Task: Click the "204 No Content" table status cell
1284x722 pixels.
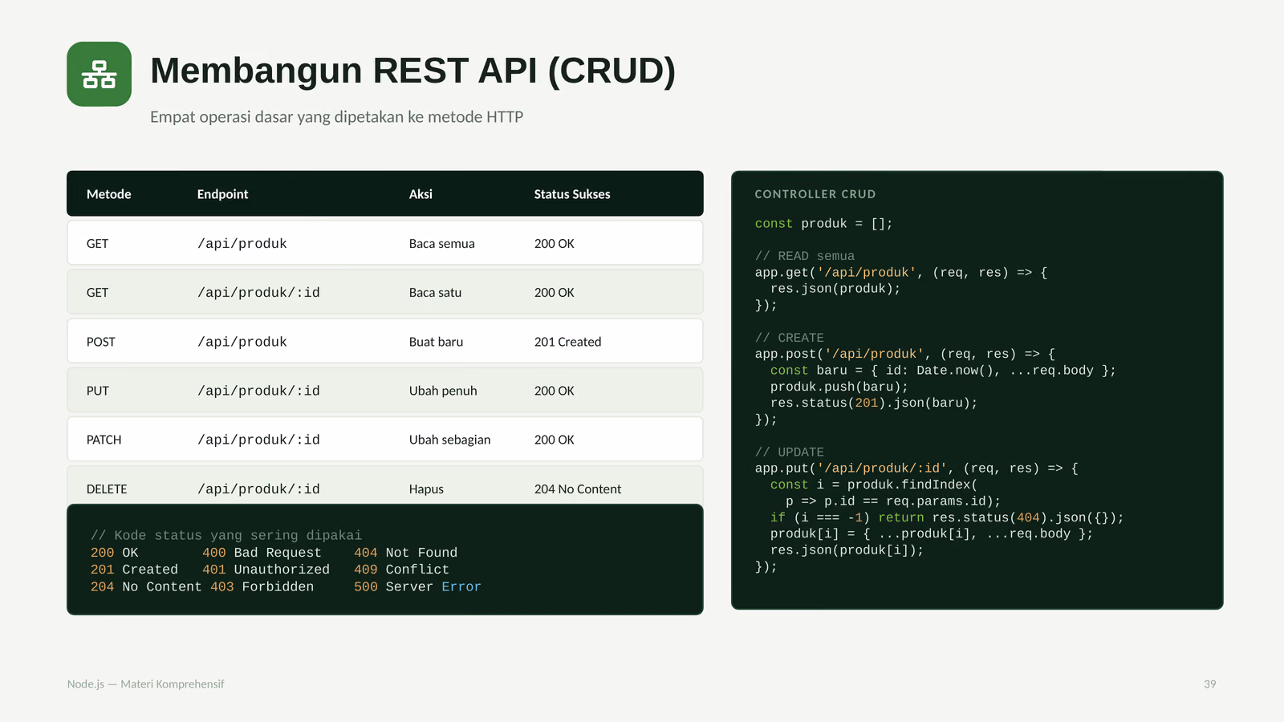Action: point(578,489)
